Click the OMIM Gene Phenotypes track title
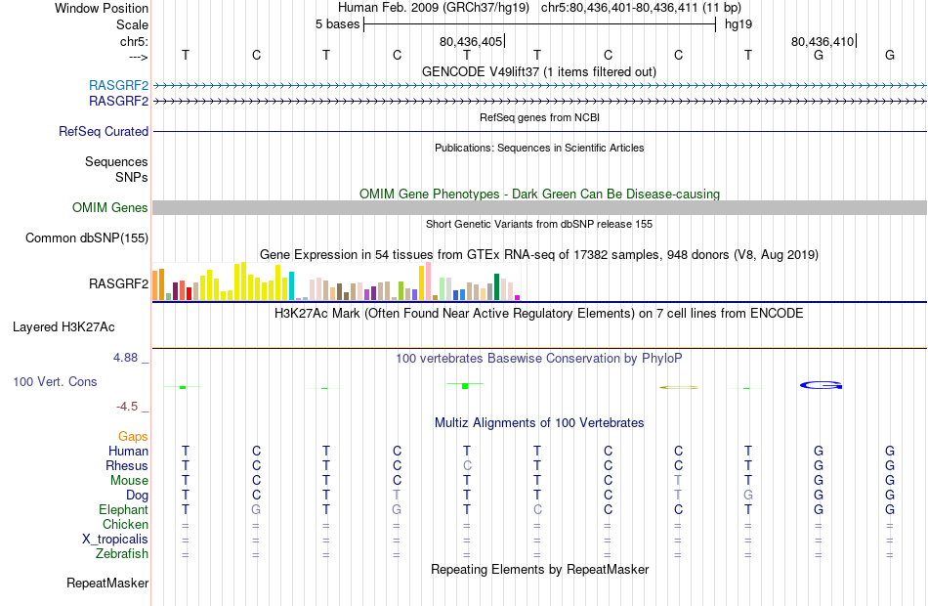Viewport: 928px width, 606px height. [539, 195]
